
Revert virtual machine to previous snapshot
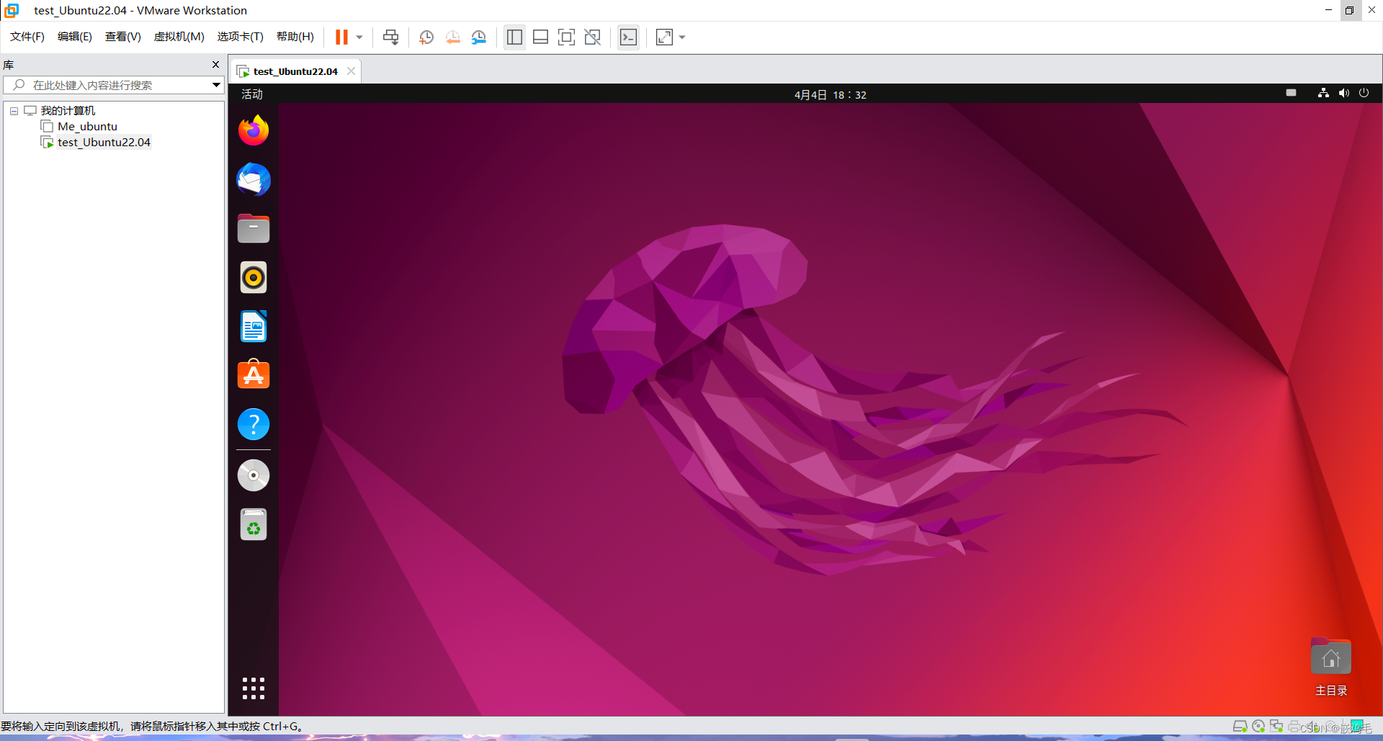(x=452, y=37)
